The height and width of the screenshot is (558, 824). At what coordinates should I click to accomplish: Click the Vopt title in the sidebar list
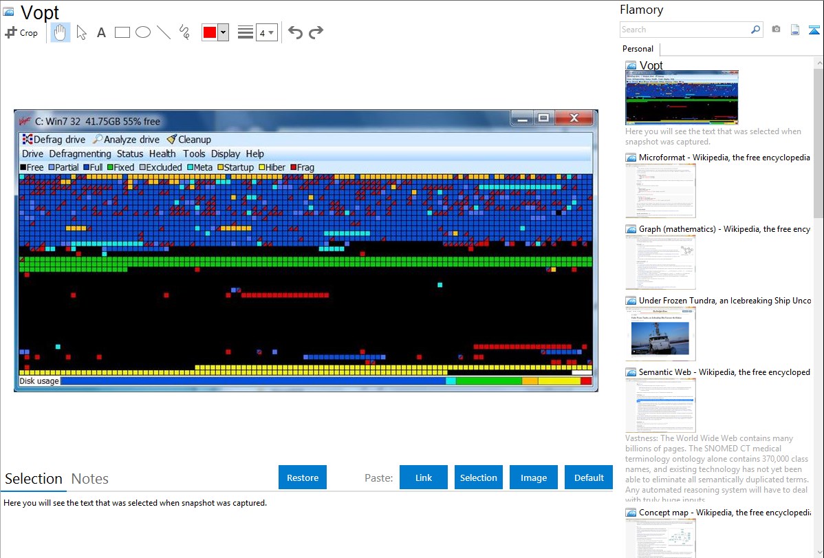click(x=651, y=65)
